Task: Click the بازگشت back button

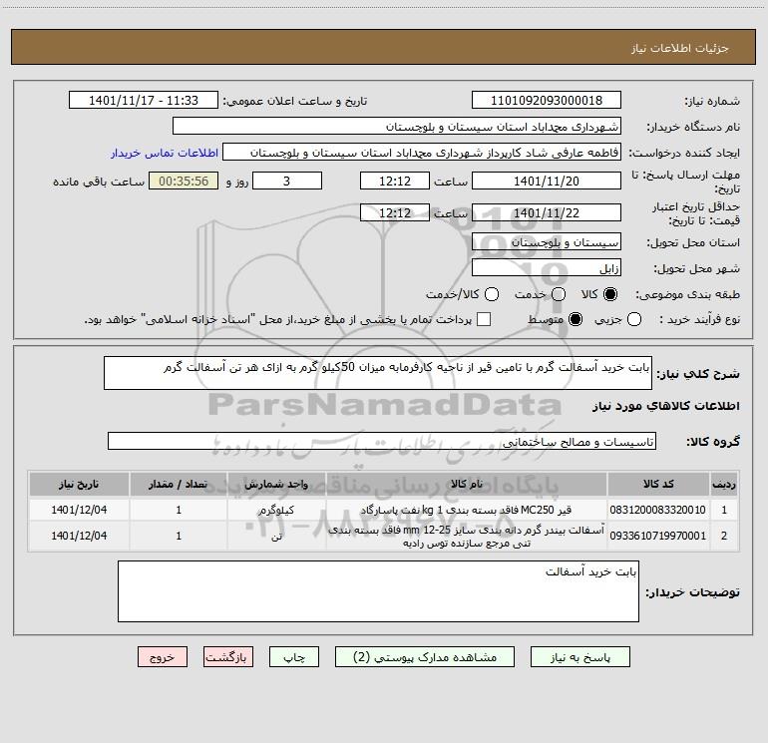Action: 228,657
